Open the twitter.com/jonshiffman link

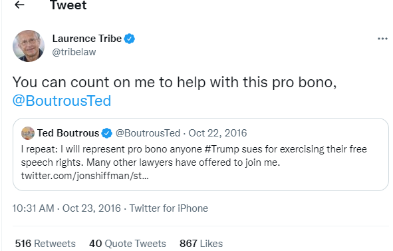(84, 176)
